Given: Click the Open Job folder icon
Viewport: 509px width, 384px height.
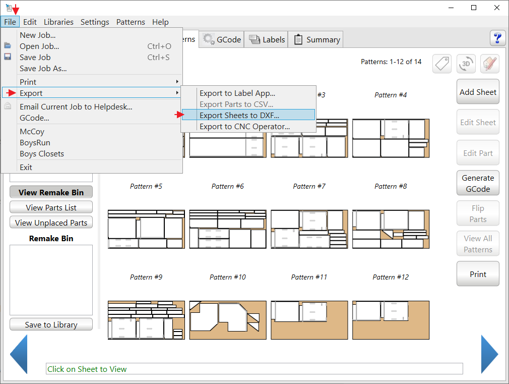Looking at the screenshot, I should [8, 46].
